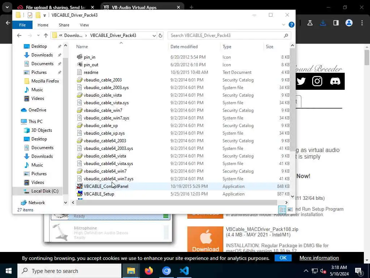Expand the address bar history dropdown
Image resolution: width=370 pixels, height=278 pixels.
[x=154, y=35]
